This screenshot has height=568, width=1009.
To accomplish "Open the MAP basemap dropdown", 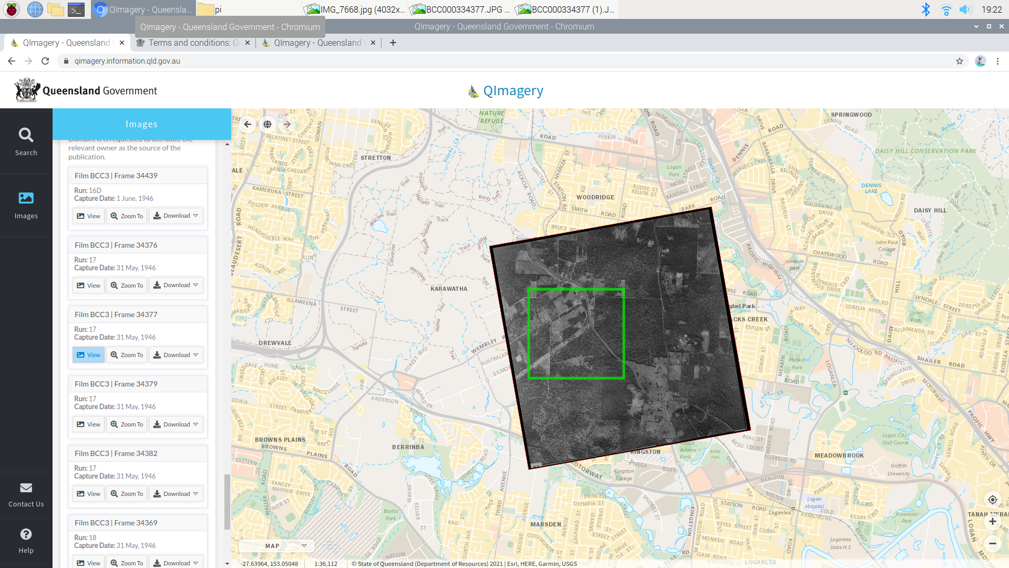I will click(277, 546).
